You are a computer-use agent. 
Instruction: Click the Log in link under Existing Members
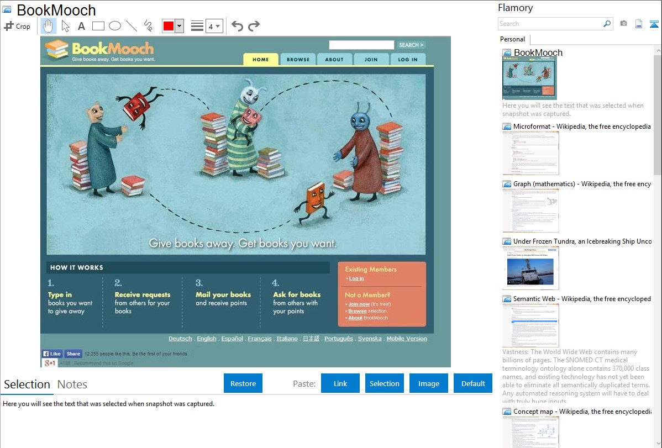356,278
